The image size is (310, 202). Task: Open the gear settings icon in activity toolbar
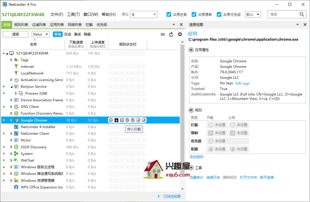click(x=180, y=34)
